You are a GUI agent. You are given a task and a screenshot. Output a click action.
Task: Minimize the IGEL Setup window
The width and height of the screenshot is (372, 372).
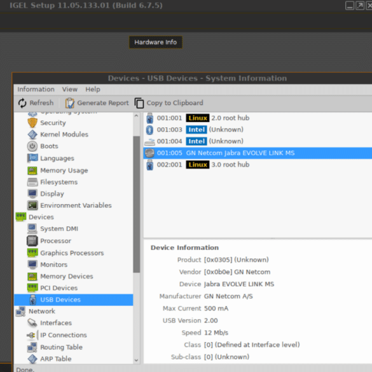pyautogui.click(x=350, y=6)
